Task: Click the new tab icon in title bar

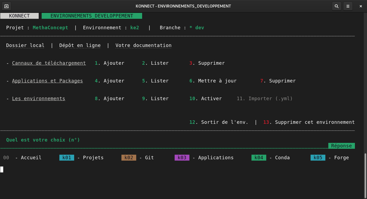Action: click(x=6, y=6)
